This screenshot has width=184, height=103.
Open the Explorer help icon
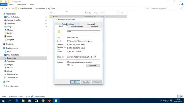point(183,5)
